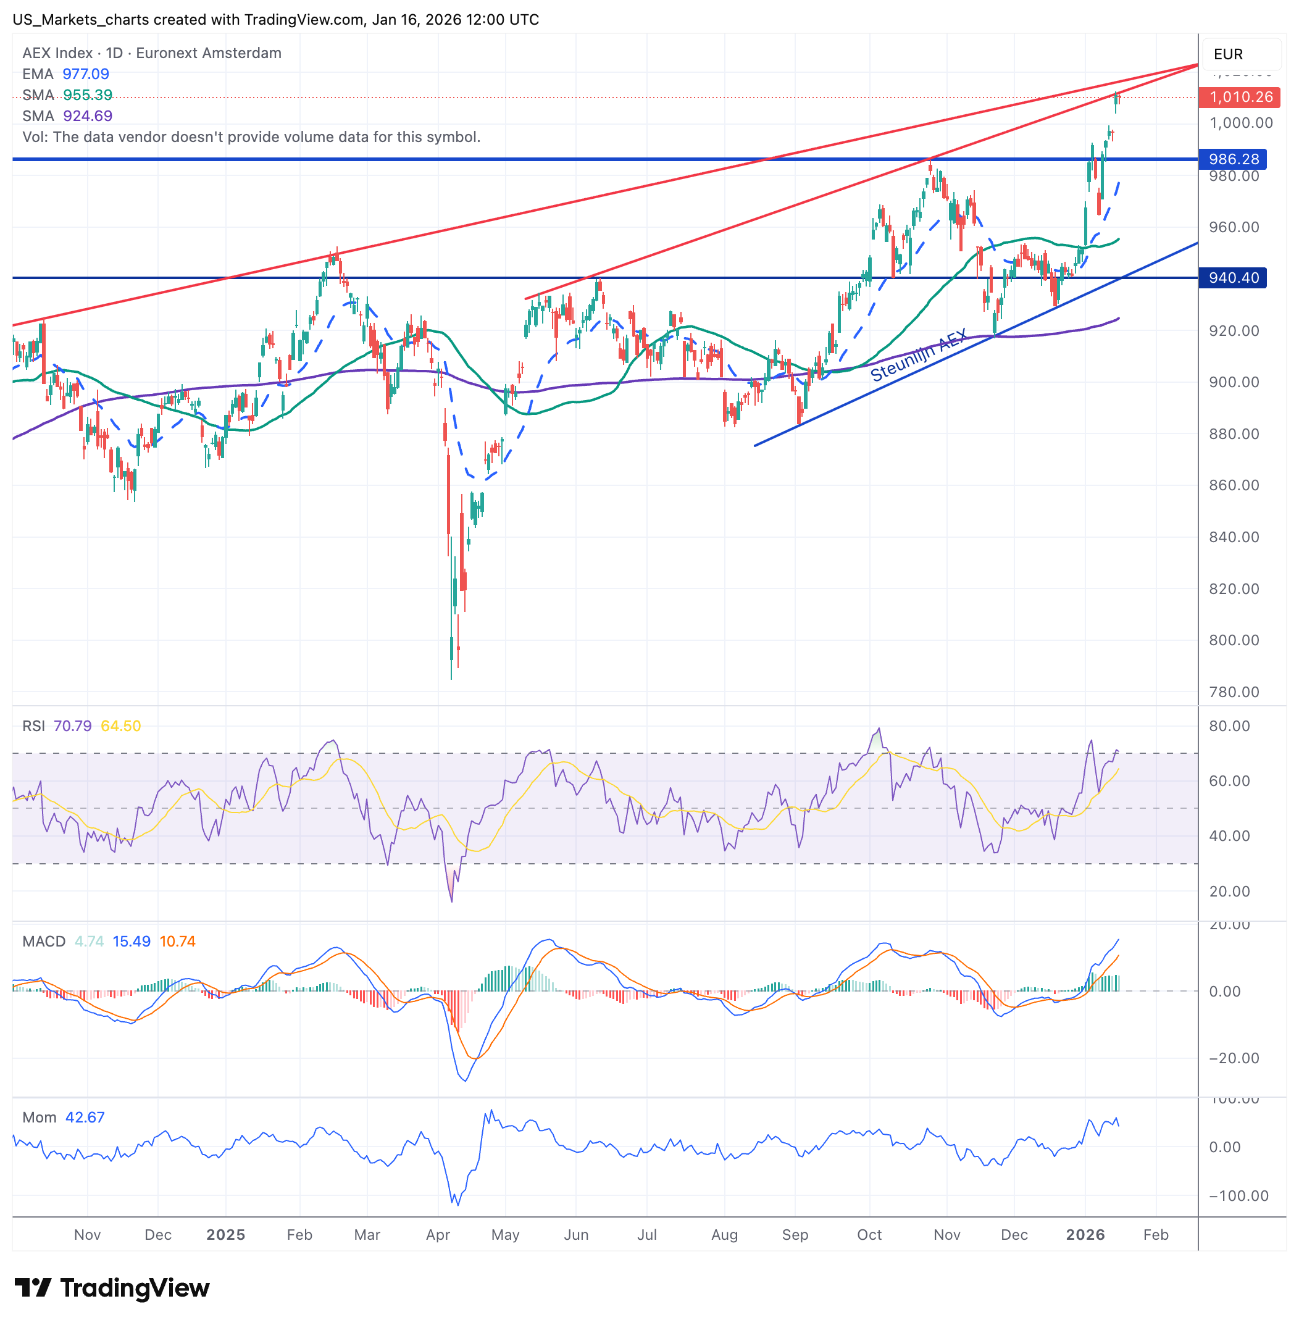Select the green SMA 955.39 legend

[x=67, y=95]
